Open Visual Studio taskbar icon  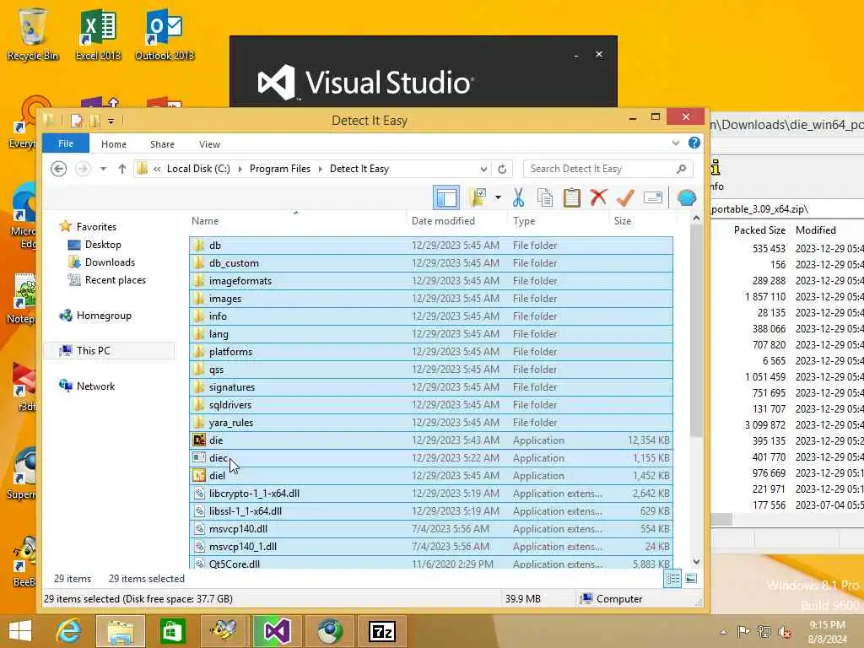(277, 631)
